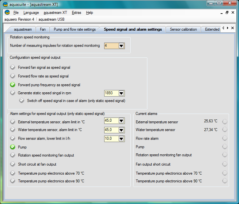The image size is (239, 204).
Task: Toggle Switch off speed signal in case of alarm
Action: point(22,101)
